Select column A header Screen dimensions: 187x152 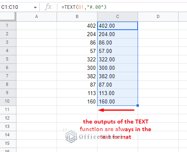pos(37,16)
